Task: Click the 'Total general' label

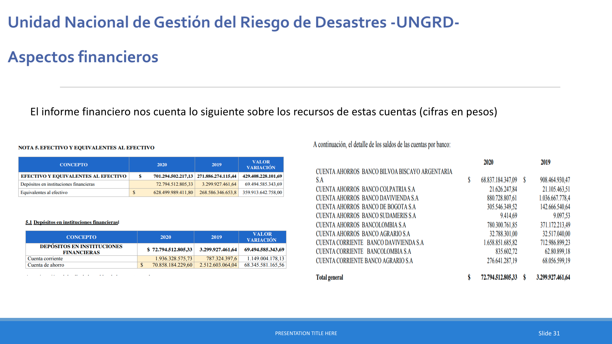Action: point(329,277)
